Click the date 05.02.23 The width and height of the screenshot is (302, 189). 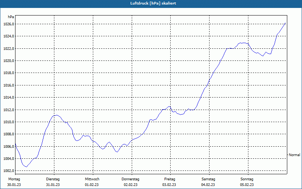(x=247, y=185)
